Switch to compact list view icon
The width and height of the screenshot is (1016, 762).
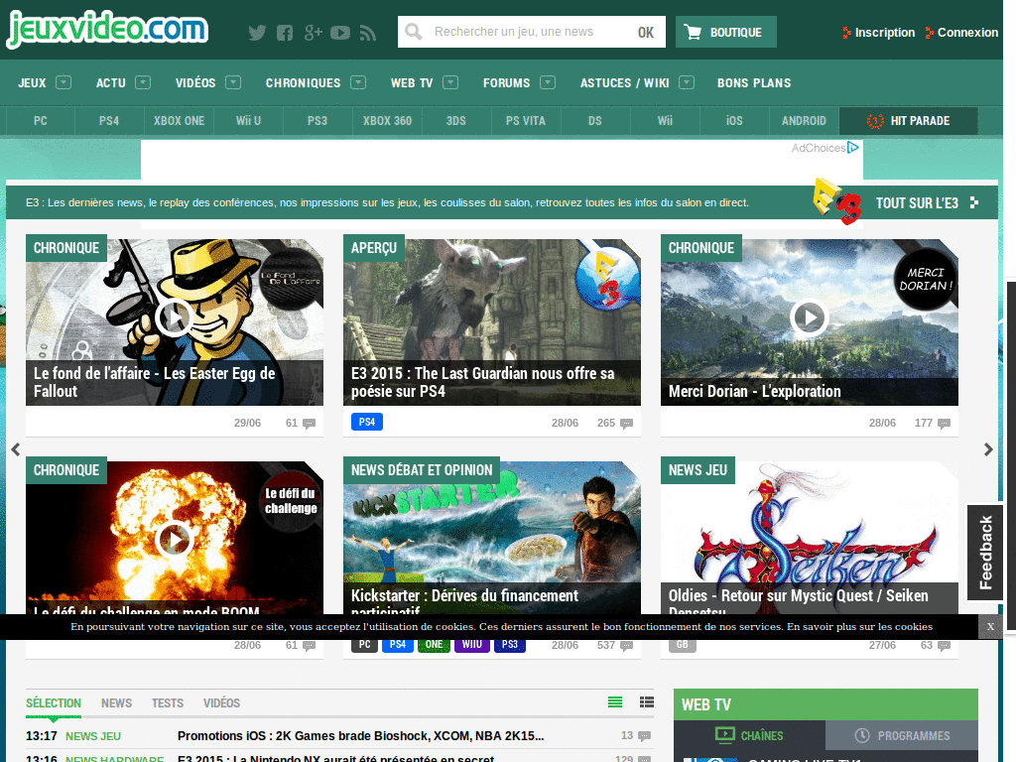(615, 701)
